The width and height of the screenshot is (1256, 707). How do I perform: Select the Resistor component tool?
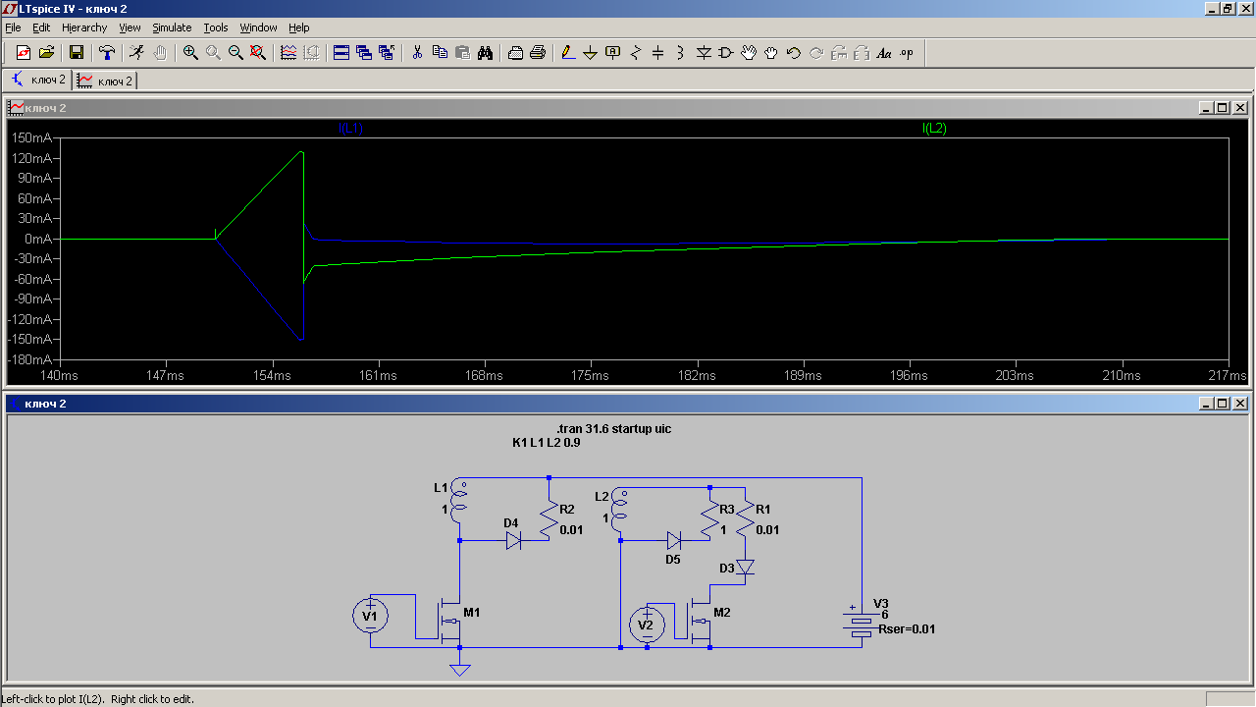pos(636,53)
